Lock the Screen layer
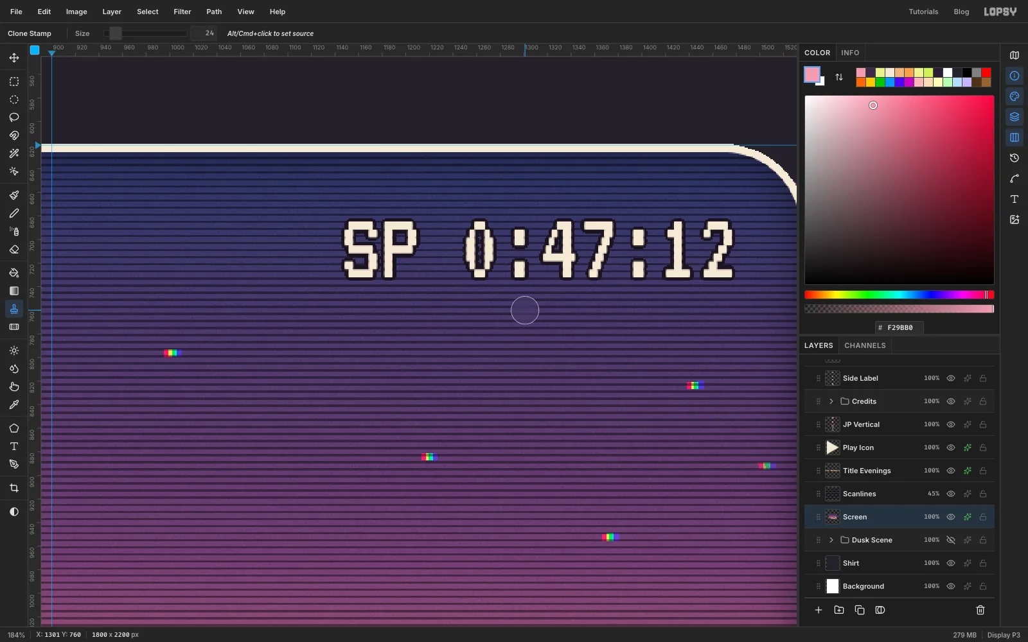The image size is (1028, 642). (x=983, y=517)
